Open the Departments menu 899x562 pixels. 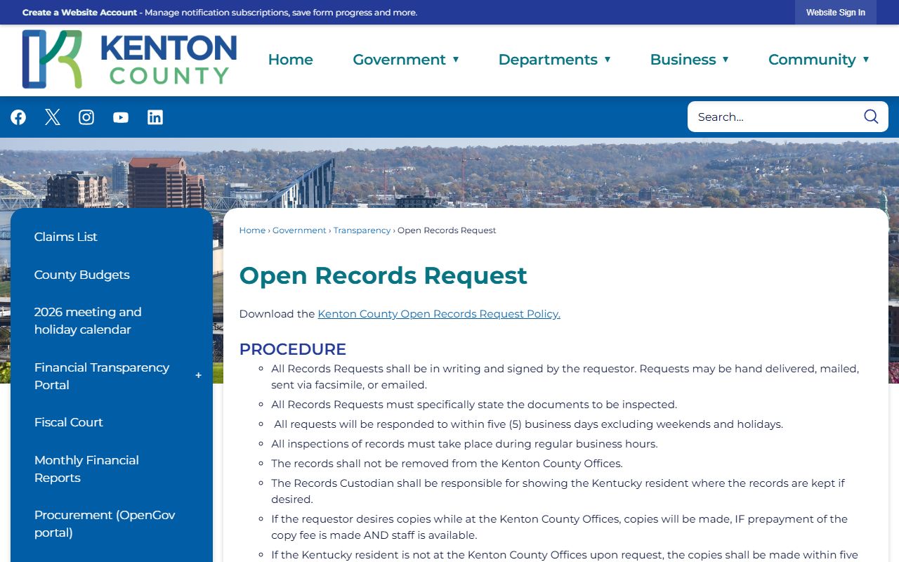[548, 60]
